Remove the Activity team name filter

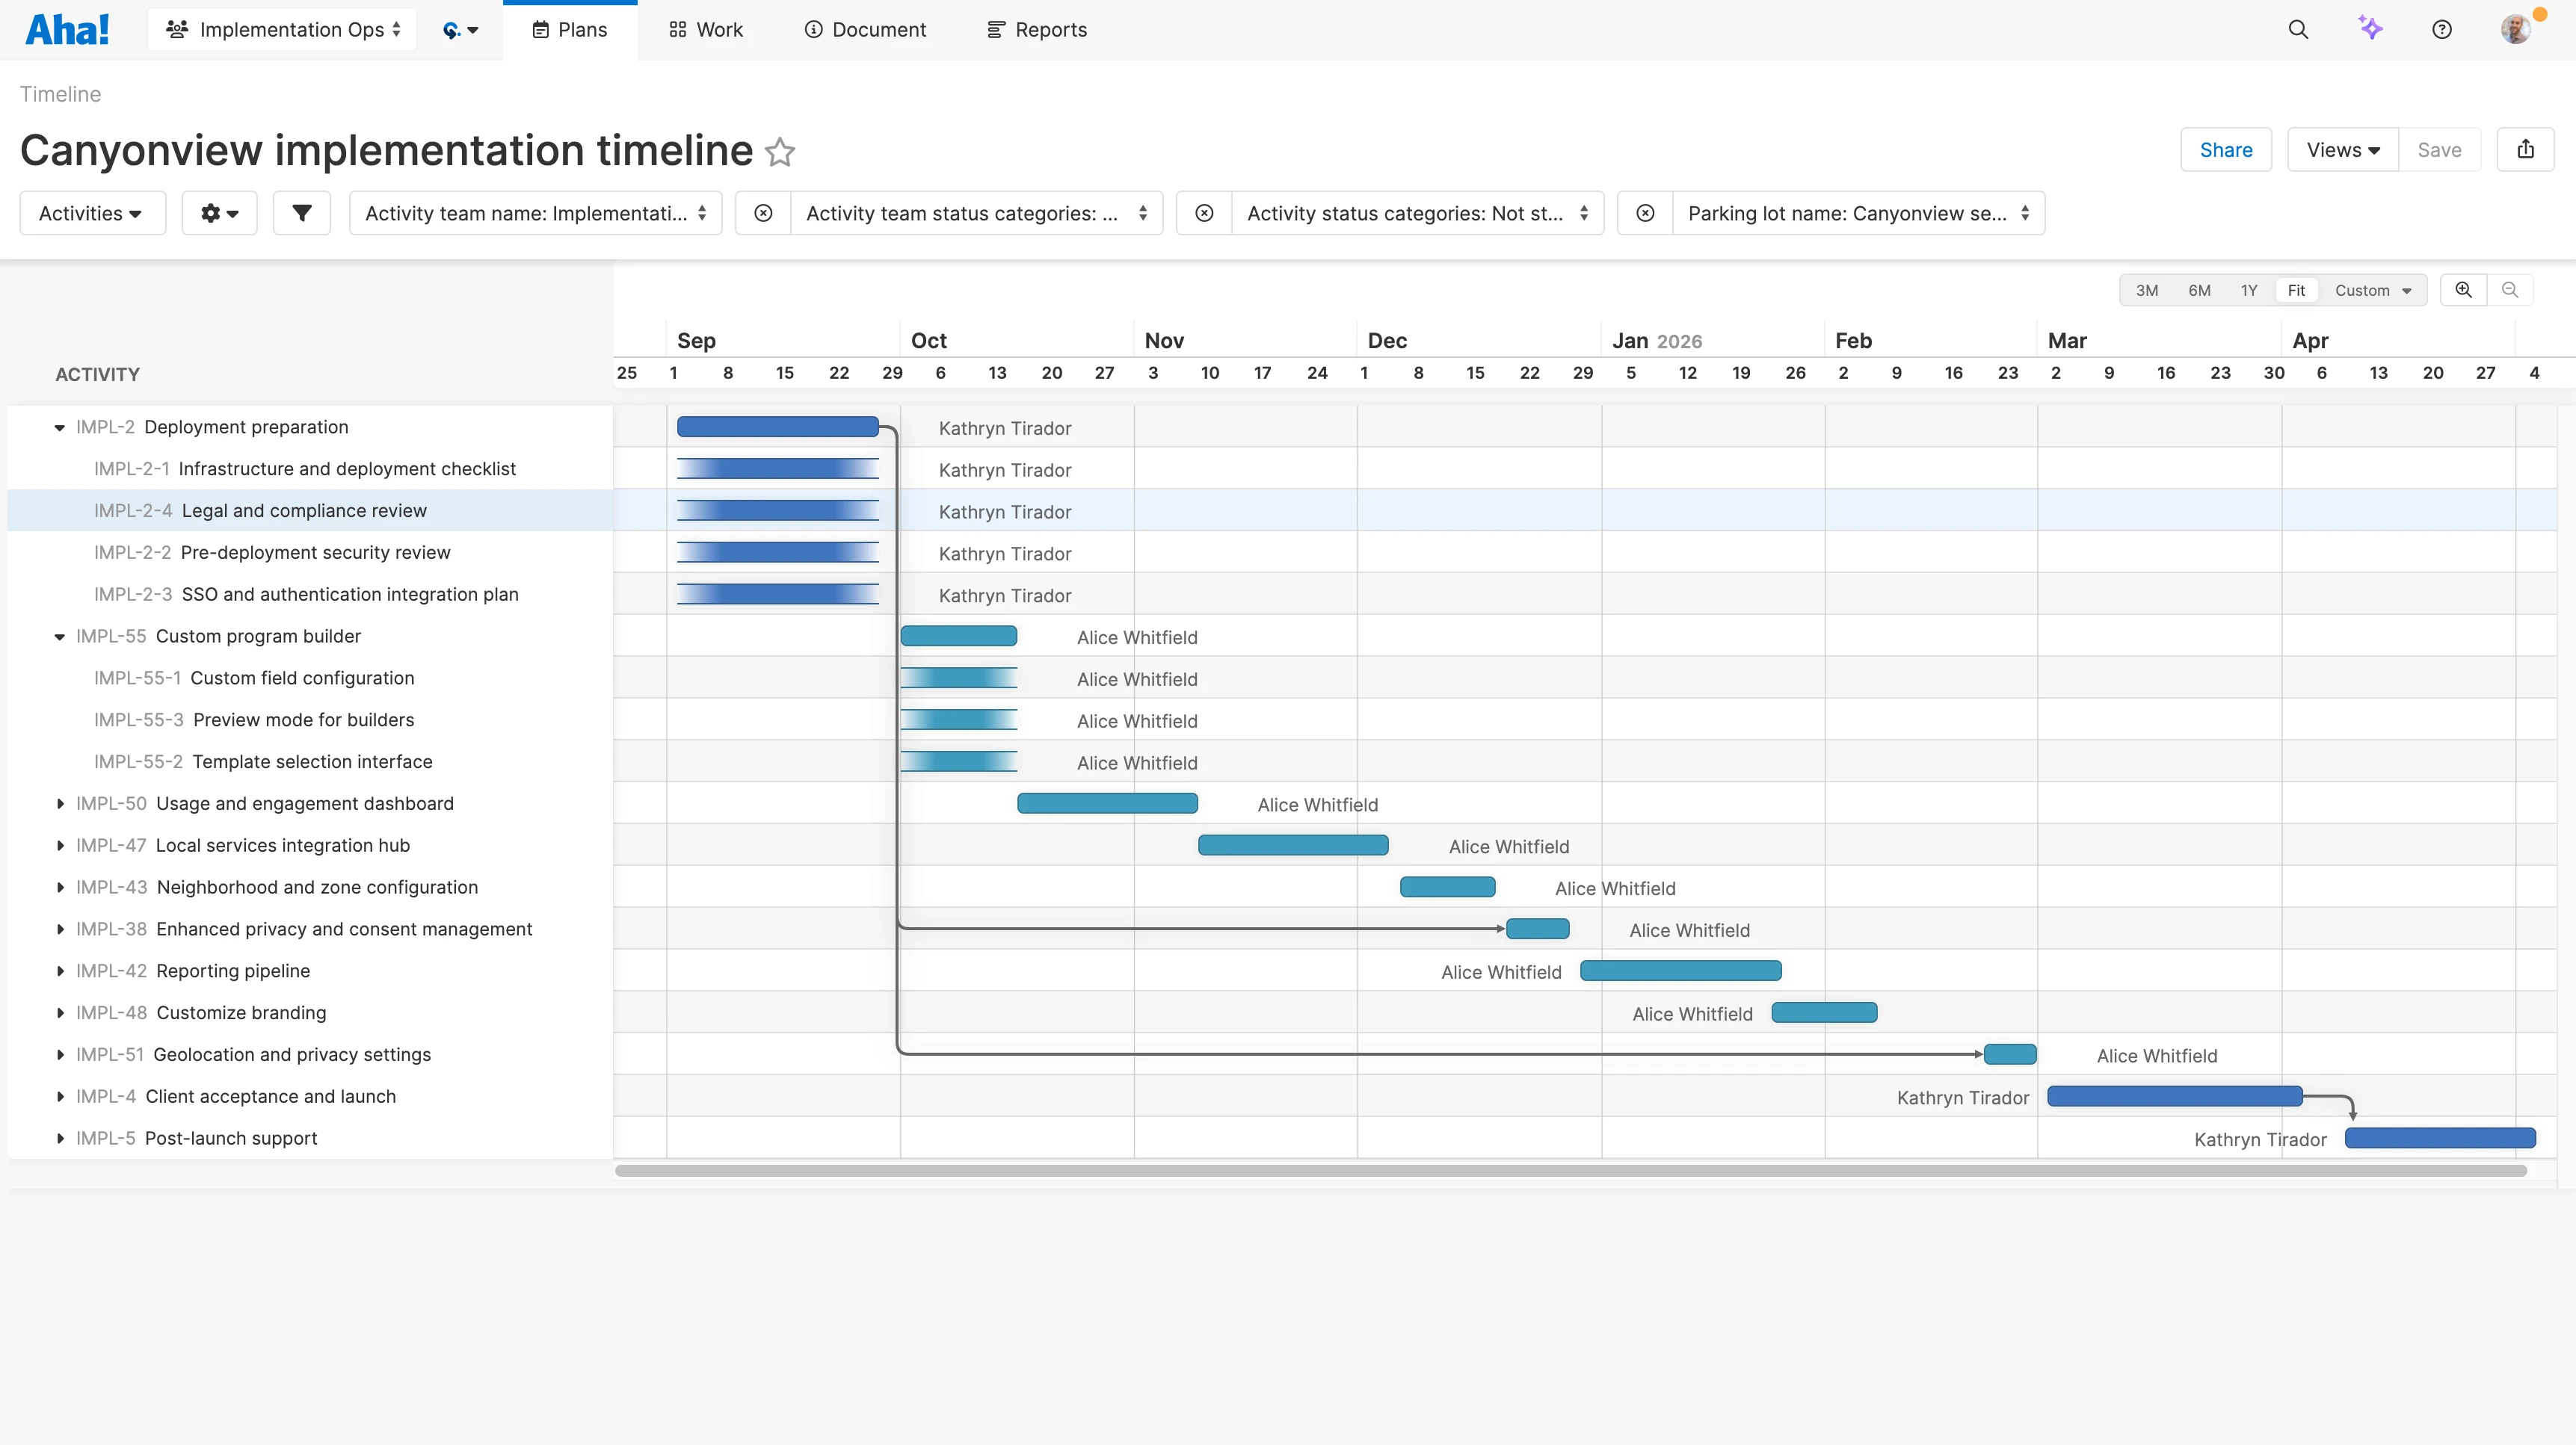763,213
